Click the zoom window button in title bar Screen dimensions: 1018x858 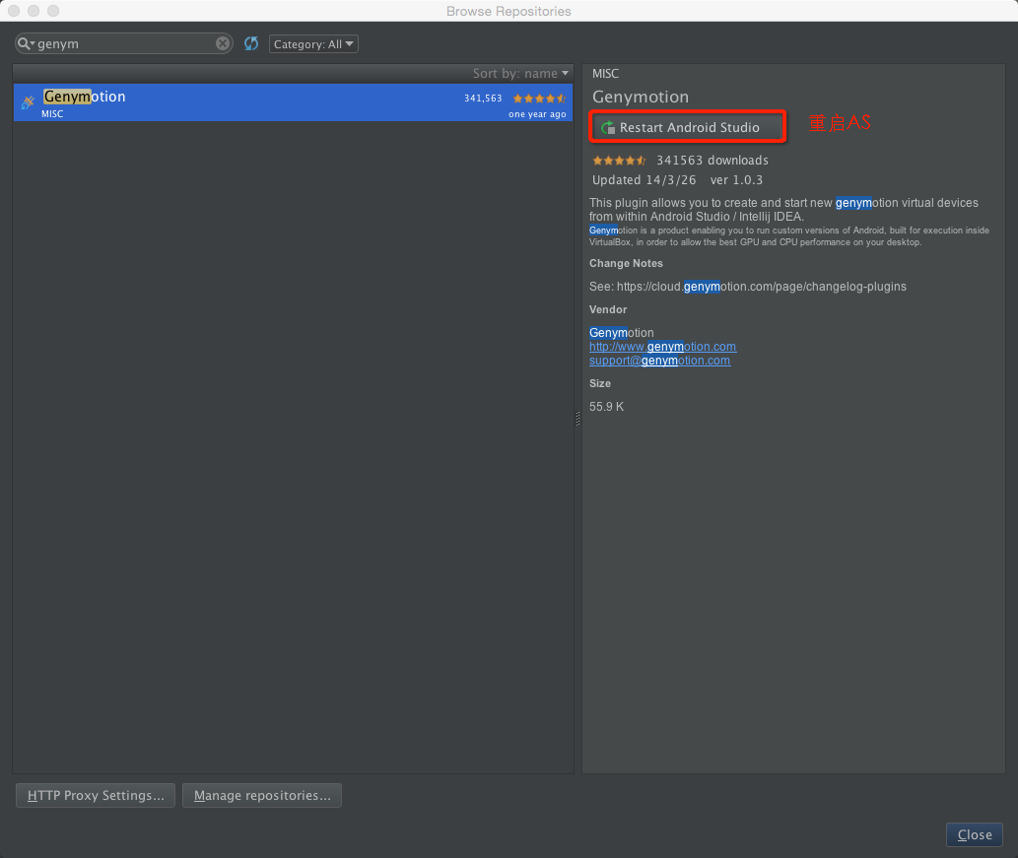click(53, 11)
